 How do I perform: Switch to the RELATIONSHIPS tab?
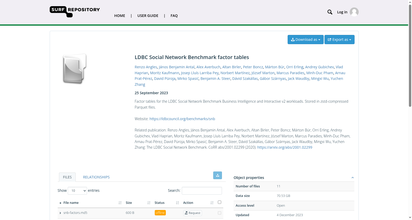point(96,177)
